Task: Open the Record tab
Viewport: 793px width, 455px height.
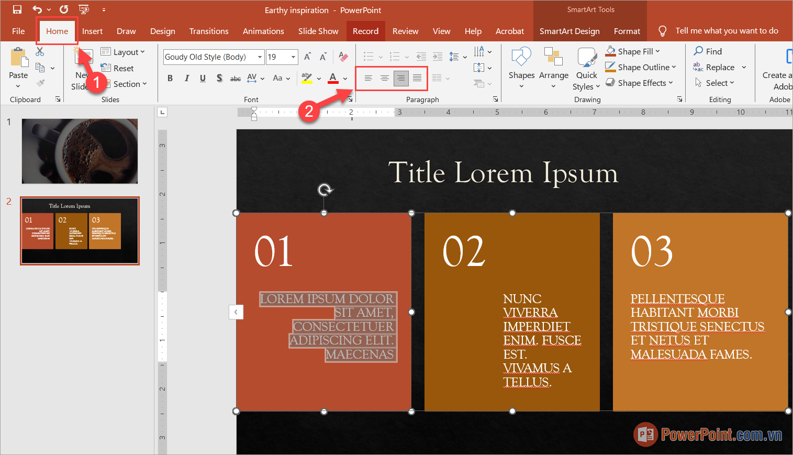Action: coord(365,31)
